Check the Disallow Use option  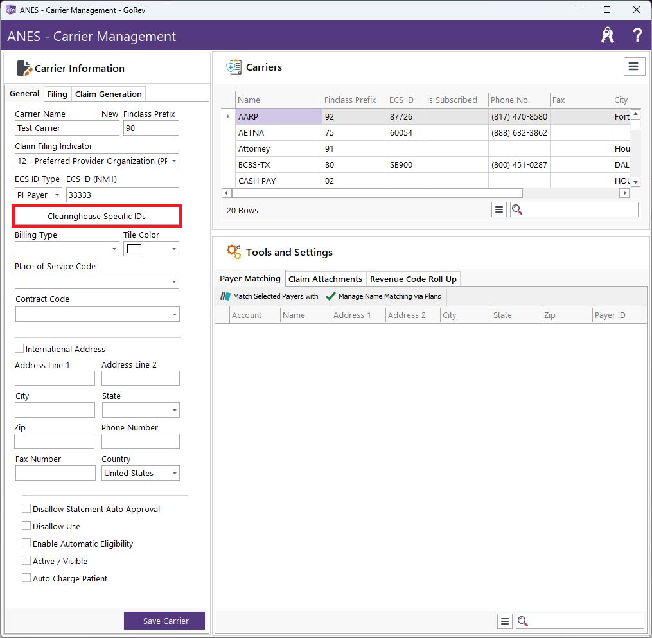coord(26,526)
